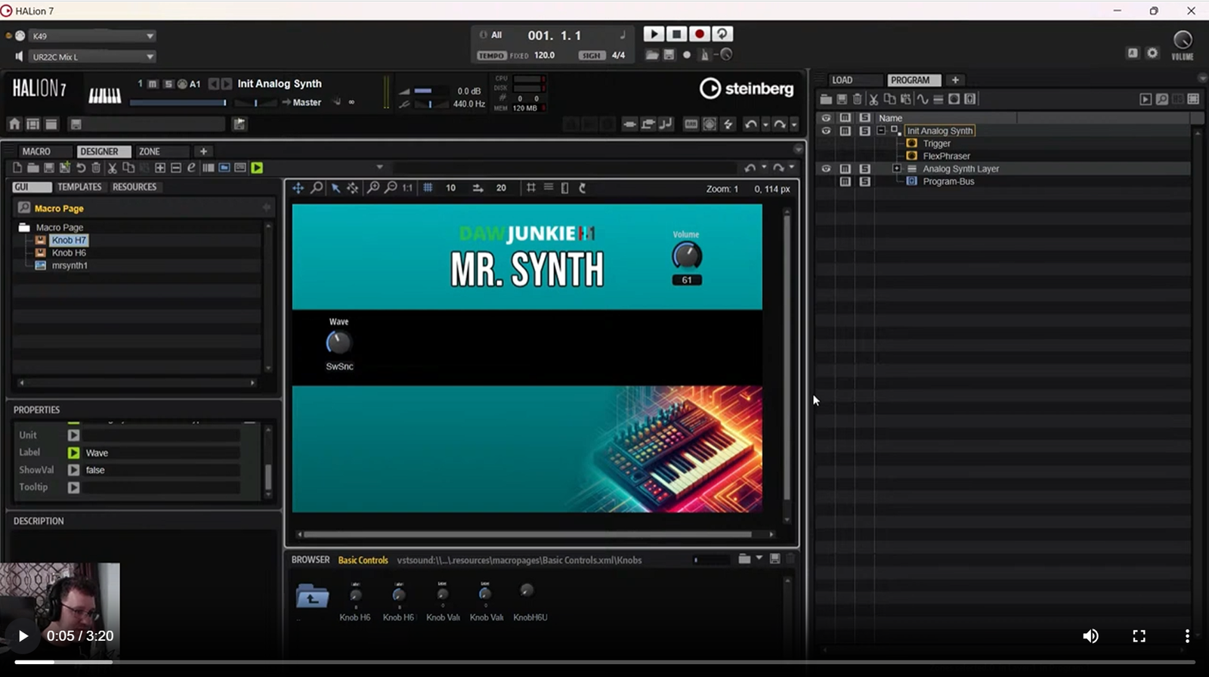This screenshot has height=677, width=1209.
Task: Select FlexPhraser in the program tree
Action: [x=946, y=156]
